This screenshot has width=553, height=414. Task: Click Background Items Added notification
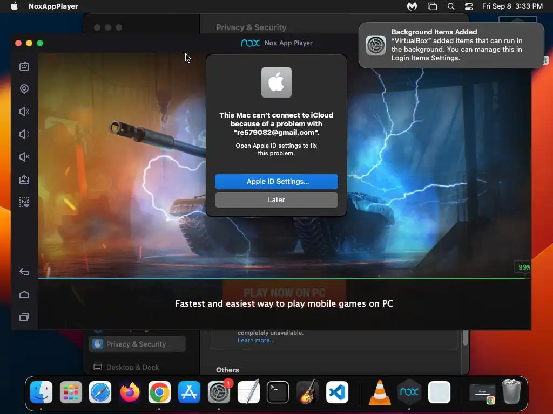click(x=451, y=45)
